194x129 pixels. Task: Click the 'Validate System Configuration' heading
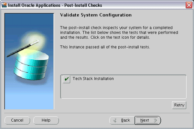96,15
